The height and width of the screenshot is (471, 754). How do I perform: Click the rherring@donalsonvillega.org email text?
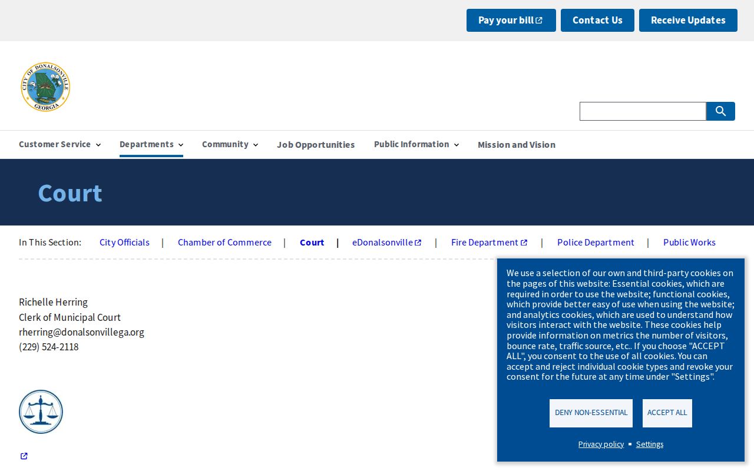click(x=81, y=332)
